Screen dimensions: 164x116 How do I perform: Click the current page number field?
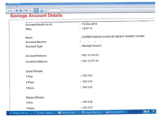coord(7,11)
